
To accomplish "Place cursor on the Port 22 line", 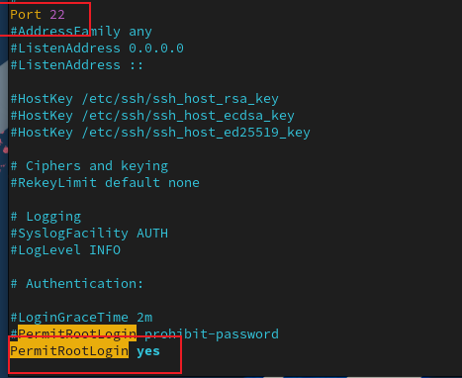I will click(38, 15).
